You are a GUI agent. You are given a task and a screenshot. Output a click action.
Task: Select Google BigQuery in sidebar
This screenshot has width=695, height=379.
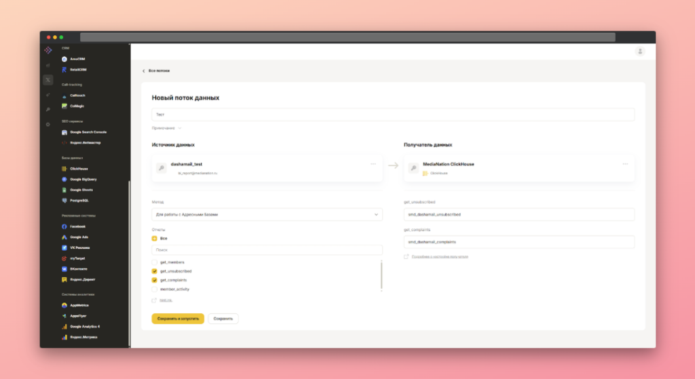[79, 179]
